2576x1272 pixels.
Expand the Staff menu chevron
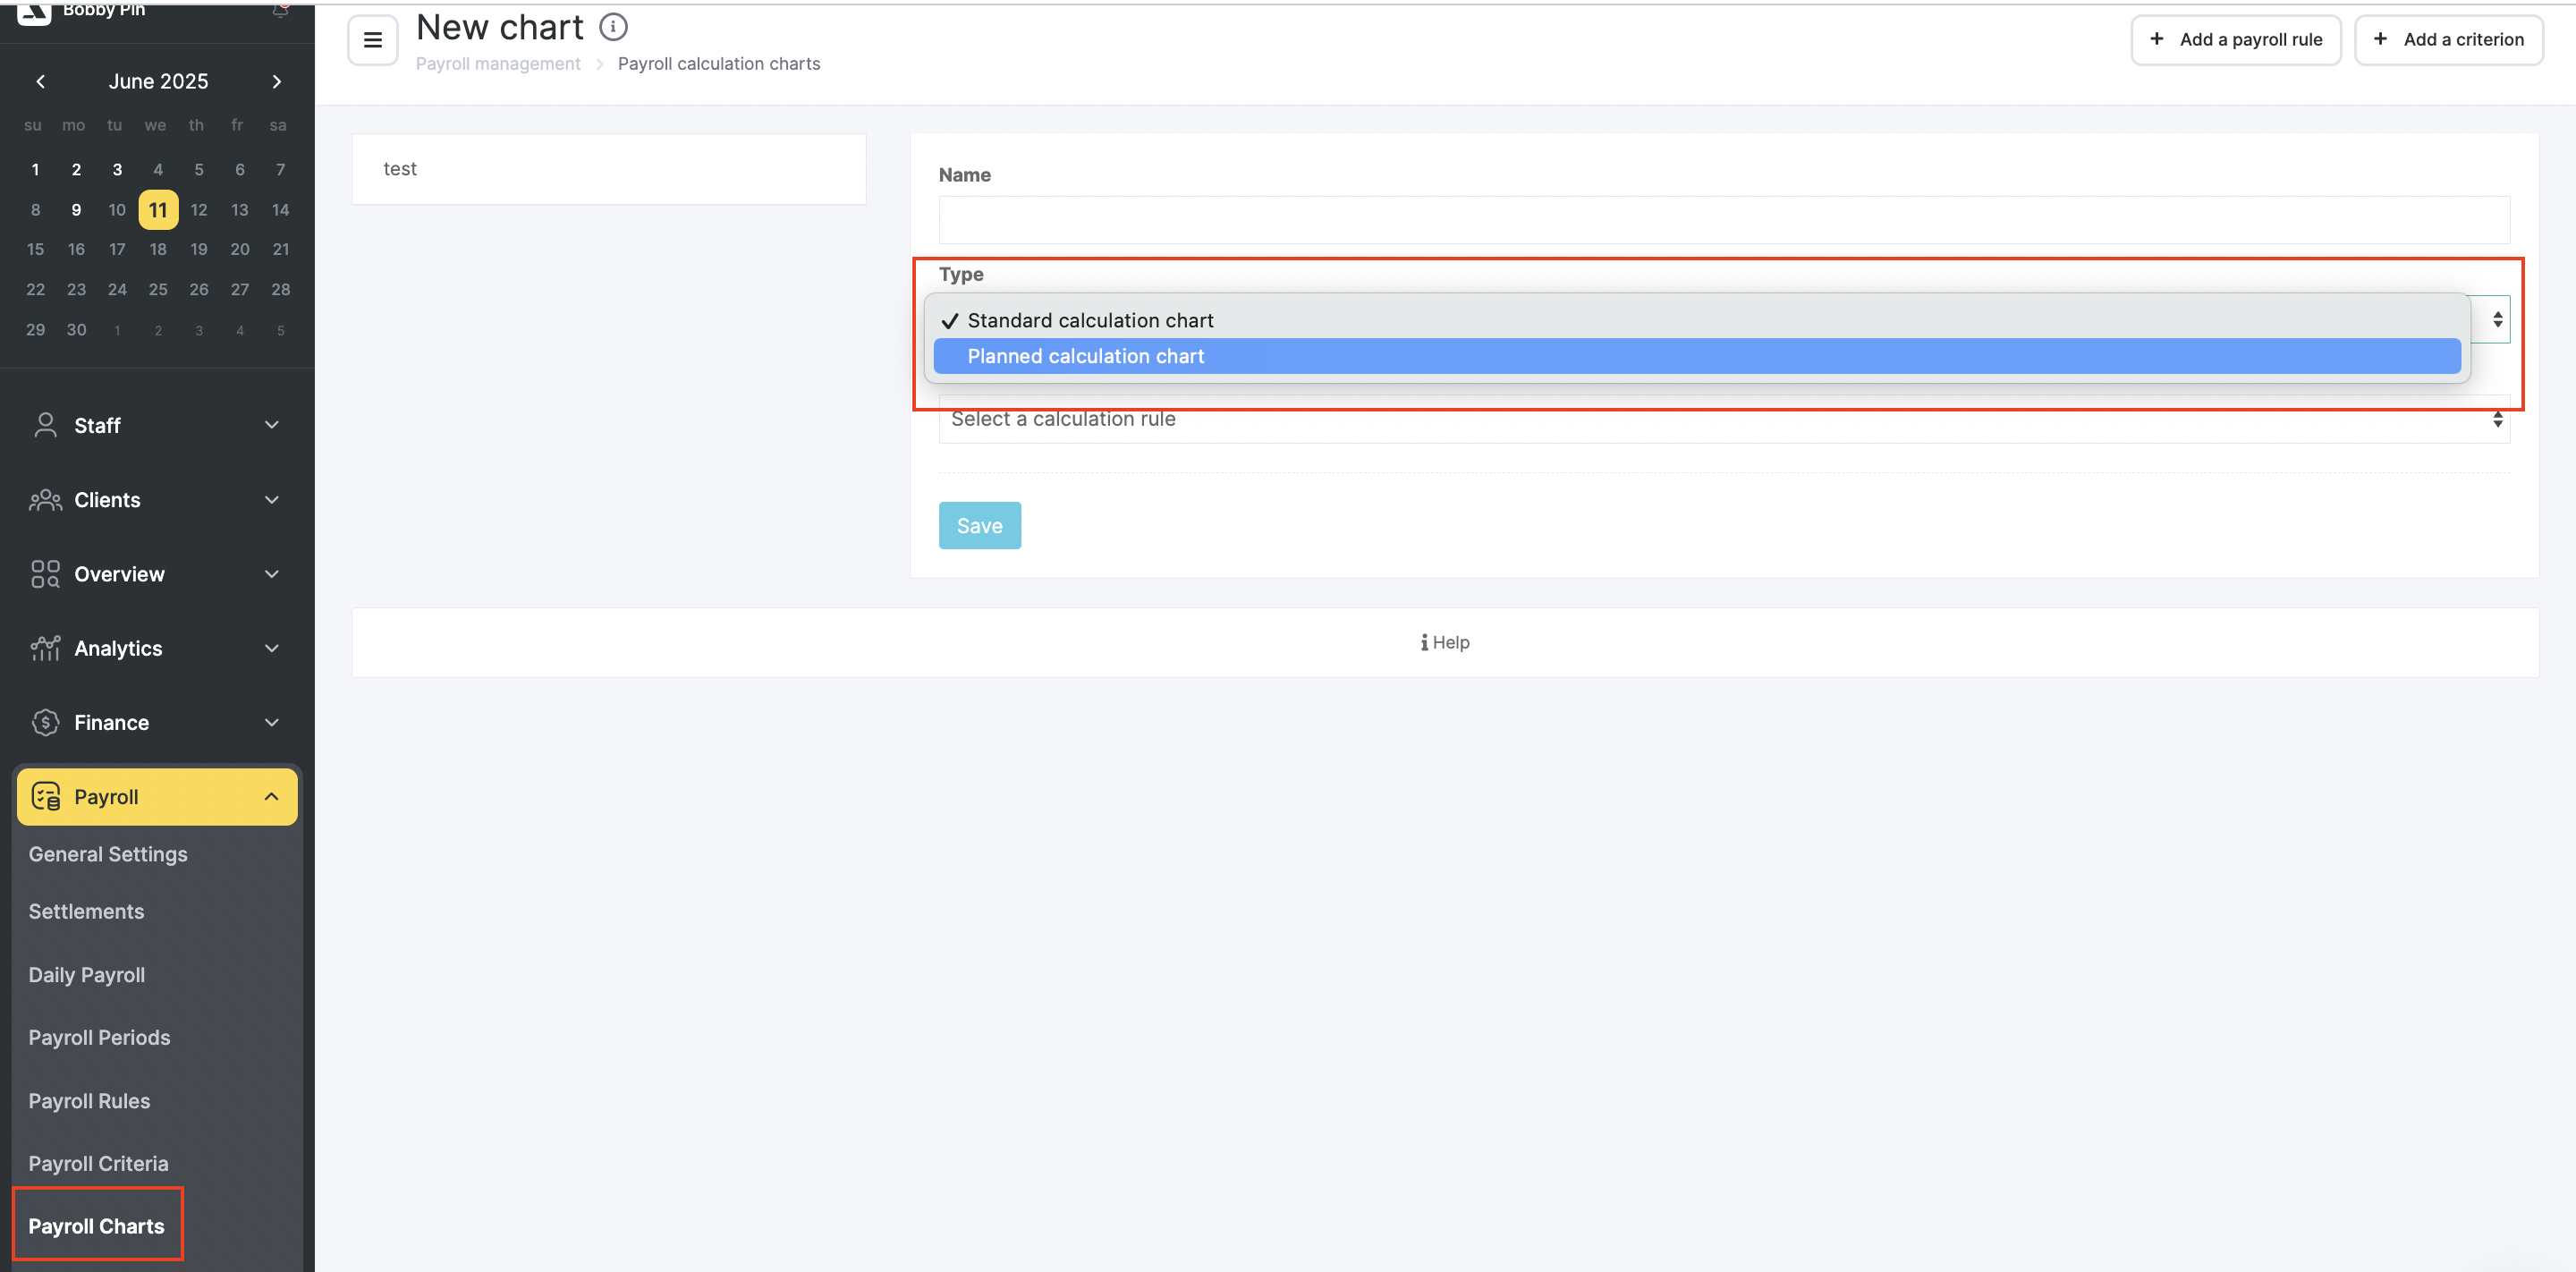coord(272,425)
